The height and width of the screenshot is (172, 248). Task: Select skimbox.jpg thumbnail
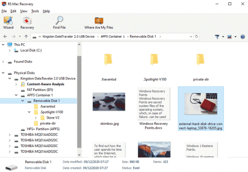109,102
